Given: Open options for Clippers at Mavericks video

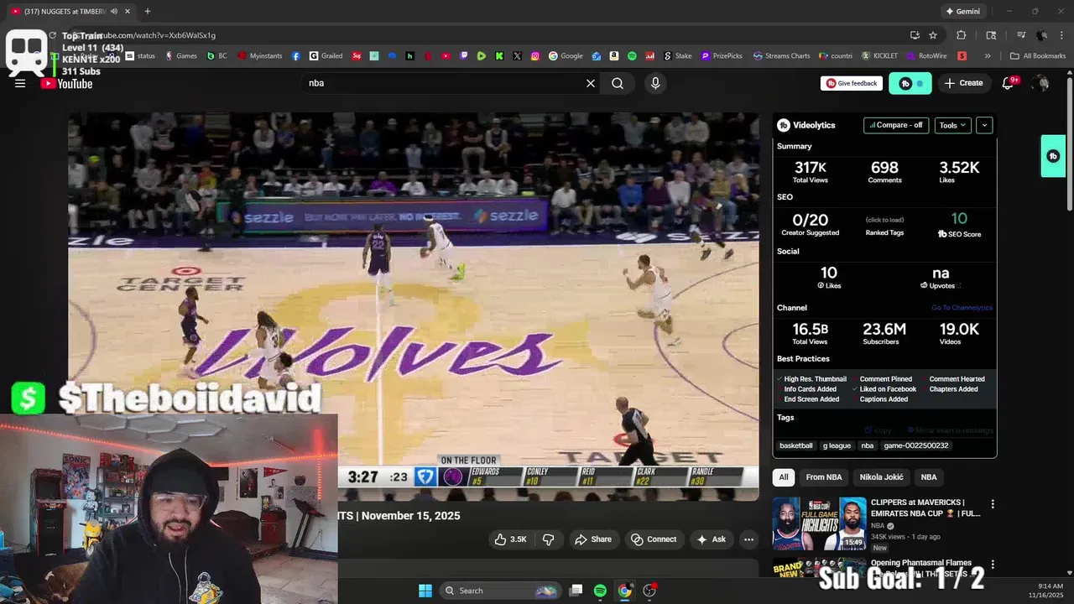Looking at the screenshot, I should point(993,504).
